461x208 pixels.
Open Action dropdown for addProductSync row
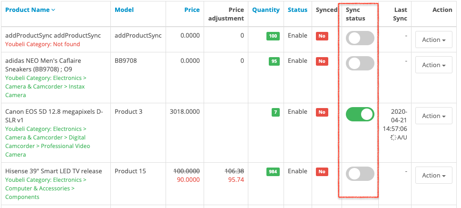coord(434,40)
